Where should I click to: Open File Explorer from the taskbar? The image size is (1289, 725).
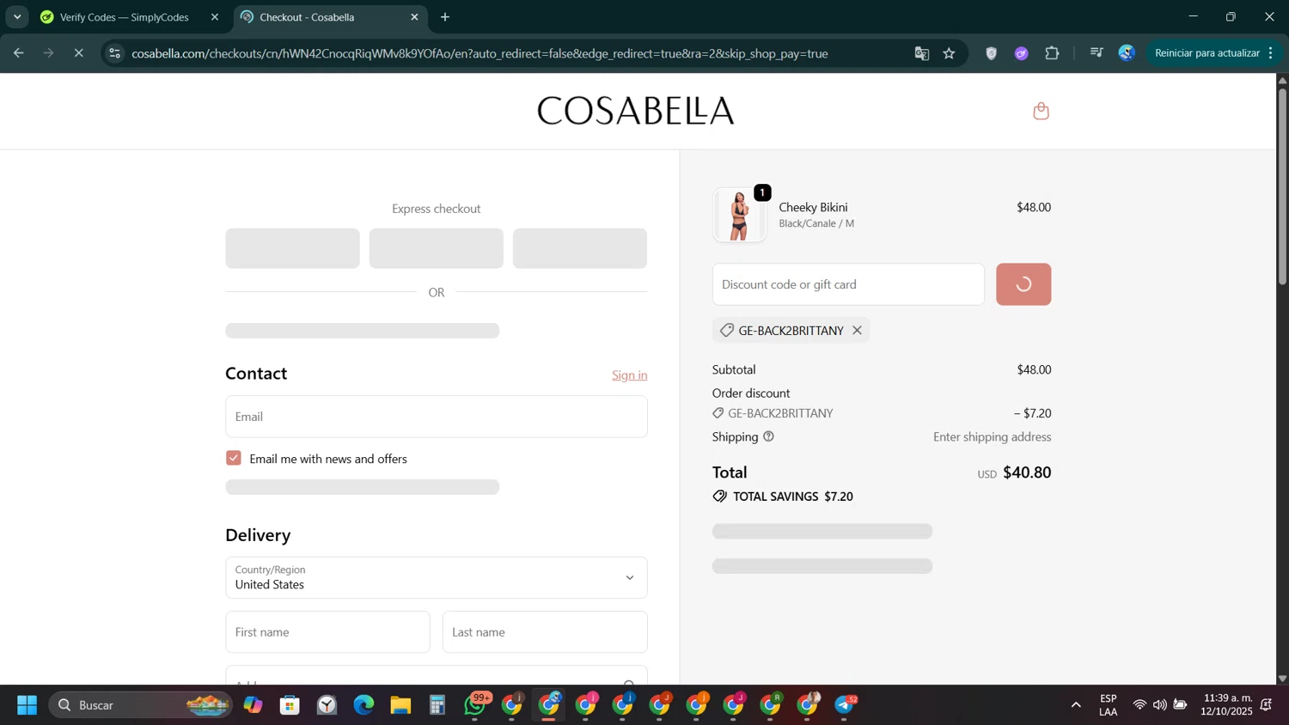tap(400, 705)
